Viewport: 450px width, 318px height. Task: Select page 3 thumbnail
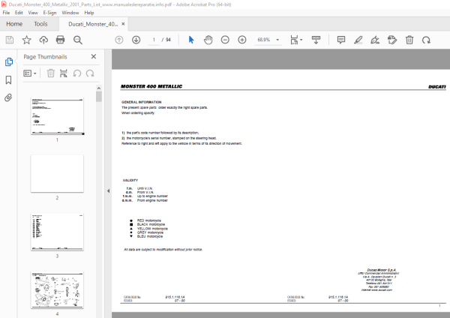(x=58, y=232)
